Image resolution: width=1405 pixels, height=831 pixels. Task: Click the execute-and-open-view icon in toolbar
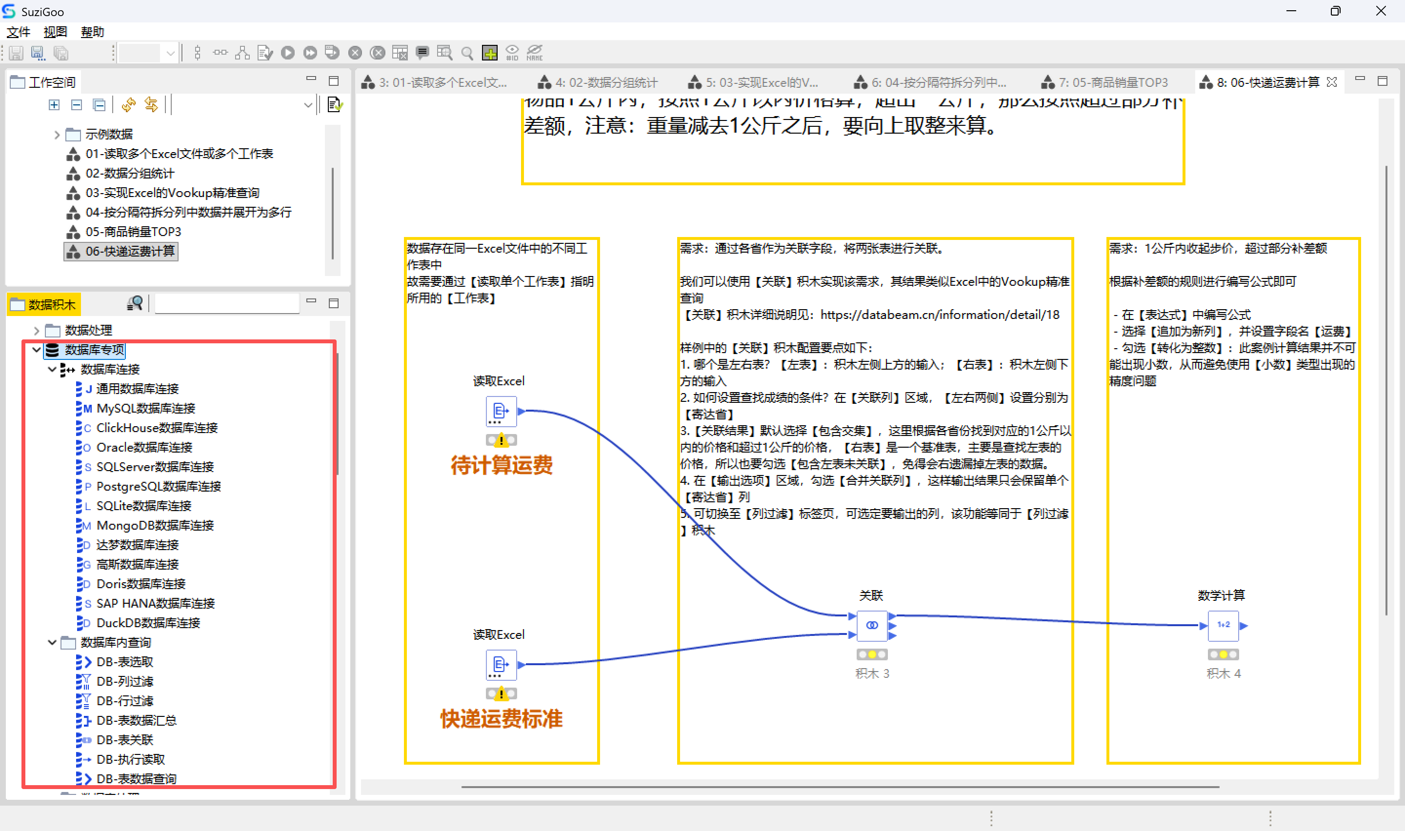(x=332, y=53)
